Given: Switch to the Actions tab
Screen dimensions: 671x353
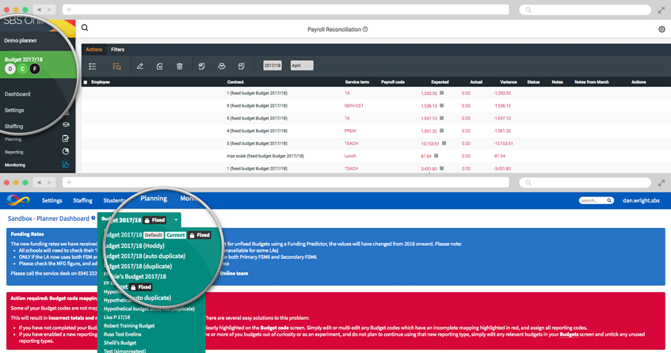Looking at the screenshot, I should (x=93, y=50).
